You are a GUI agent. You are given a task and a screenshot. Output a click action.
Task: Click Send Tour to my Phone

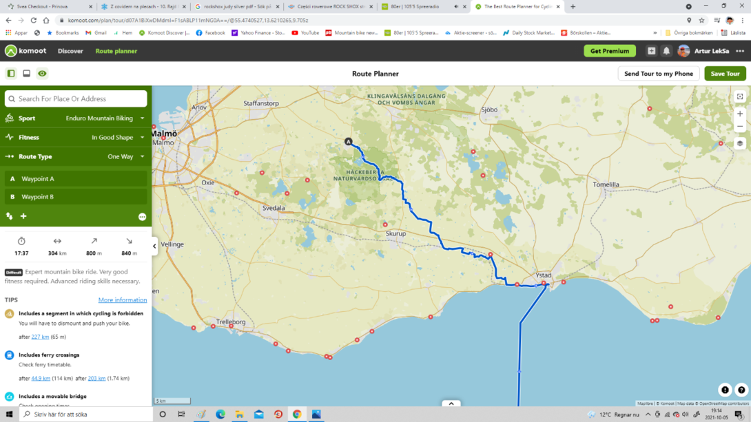tap(659, 74)
